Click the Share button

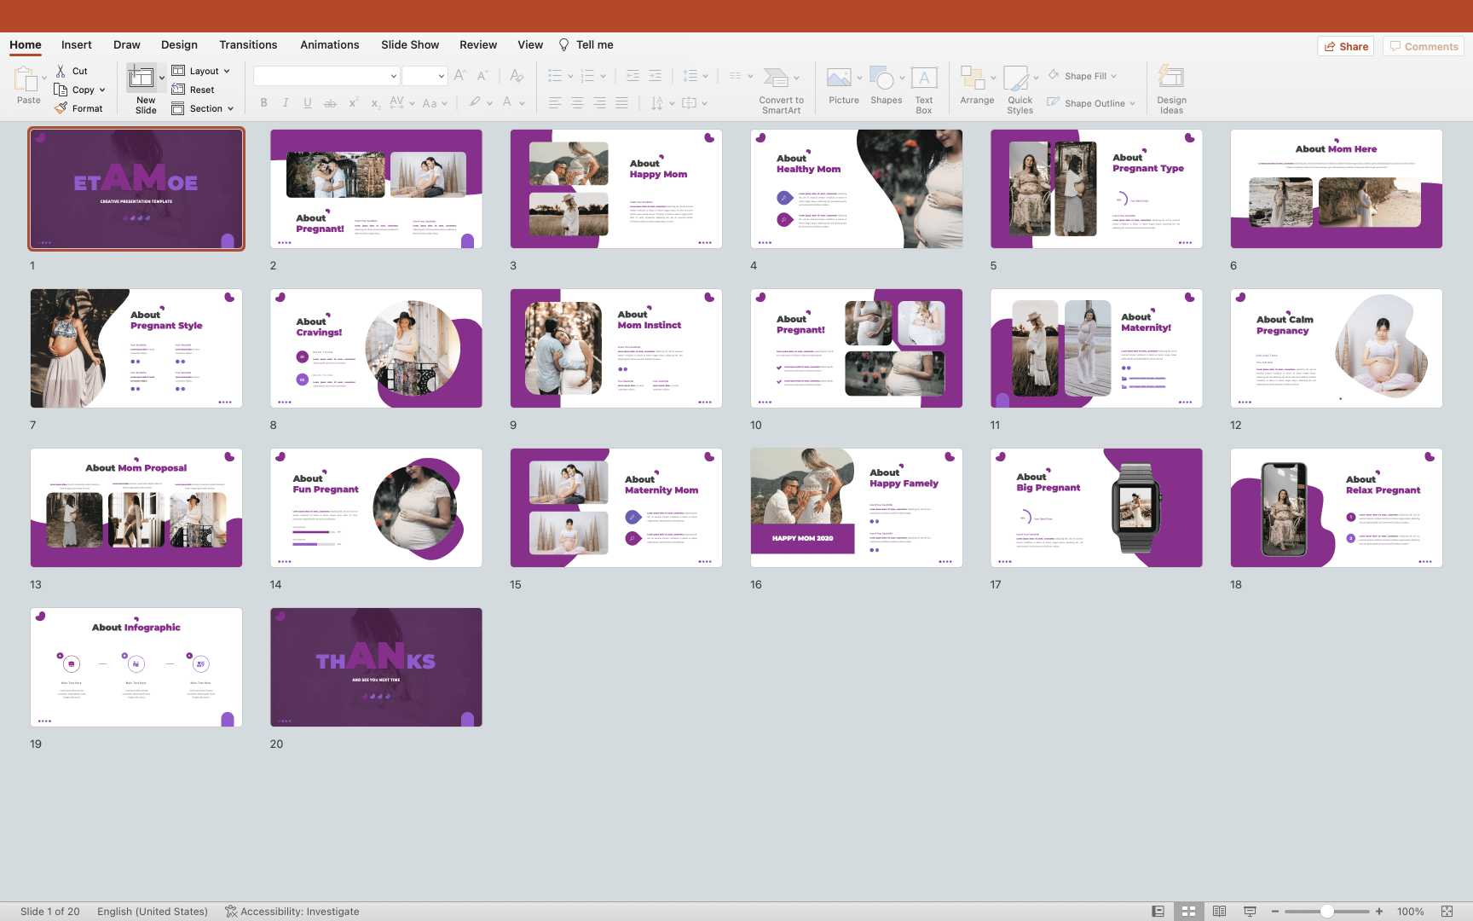1346,46
